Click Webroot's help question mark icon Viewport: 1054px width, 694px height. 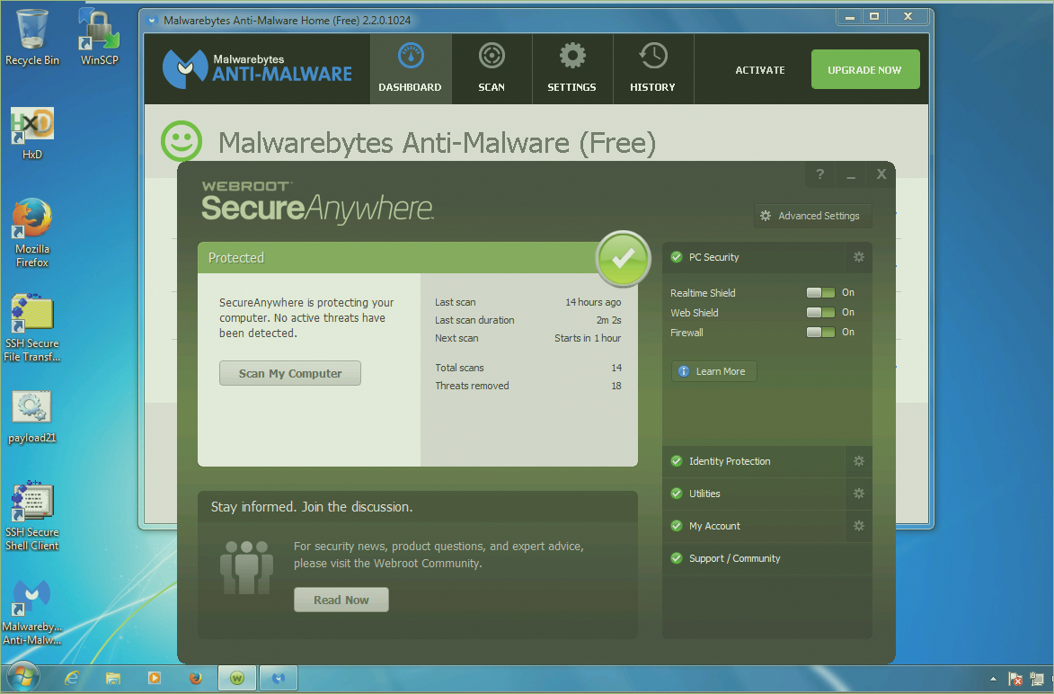point(819,175)
